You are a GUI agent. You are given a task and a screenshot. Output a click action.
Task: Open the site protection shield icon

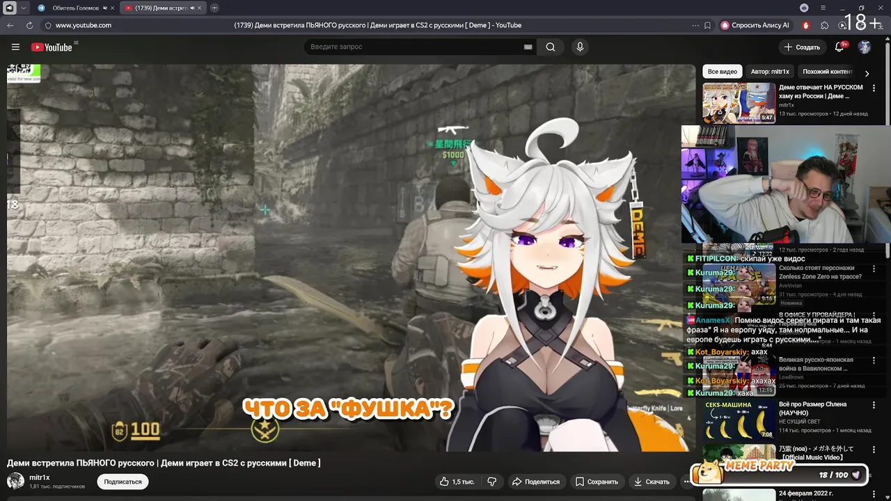pyautogui.click(x=47, y=25)
